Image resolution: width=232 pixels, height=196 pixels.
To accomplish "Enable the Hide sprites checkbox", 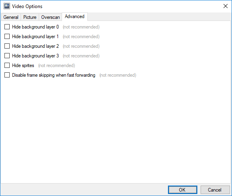I will pos(7,65).
